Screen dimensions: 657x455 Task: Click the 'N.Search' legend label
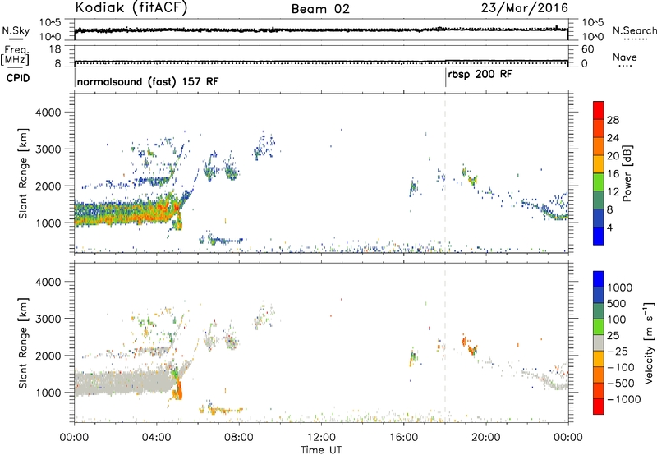[x=635, y=30]
